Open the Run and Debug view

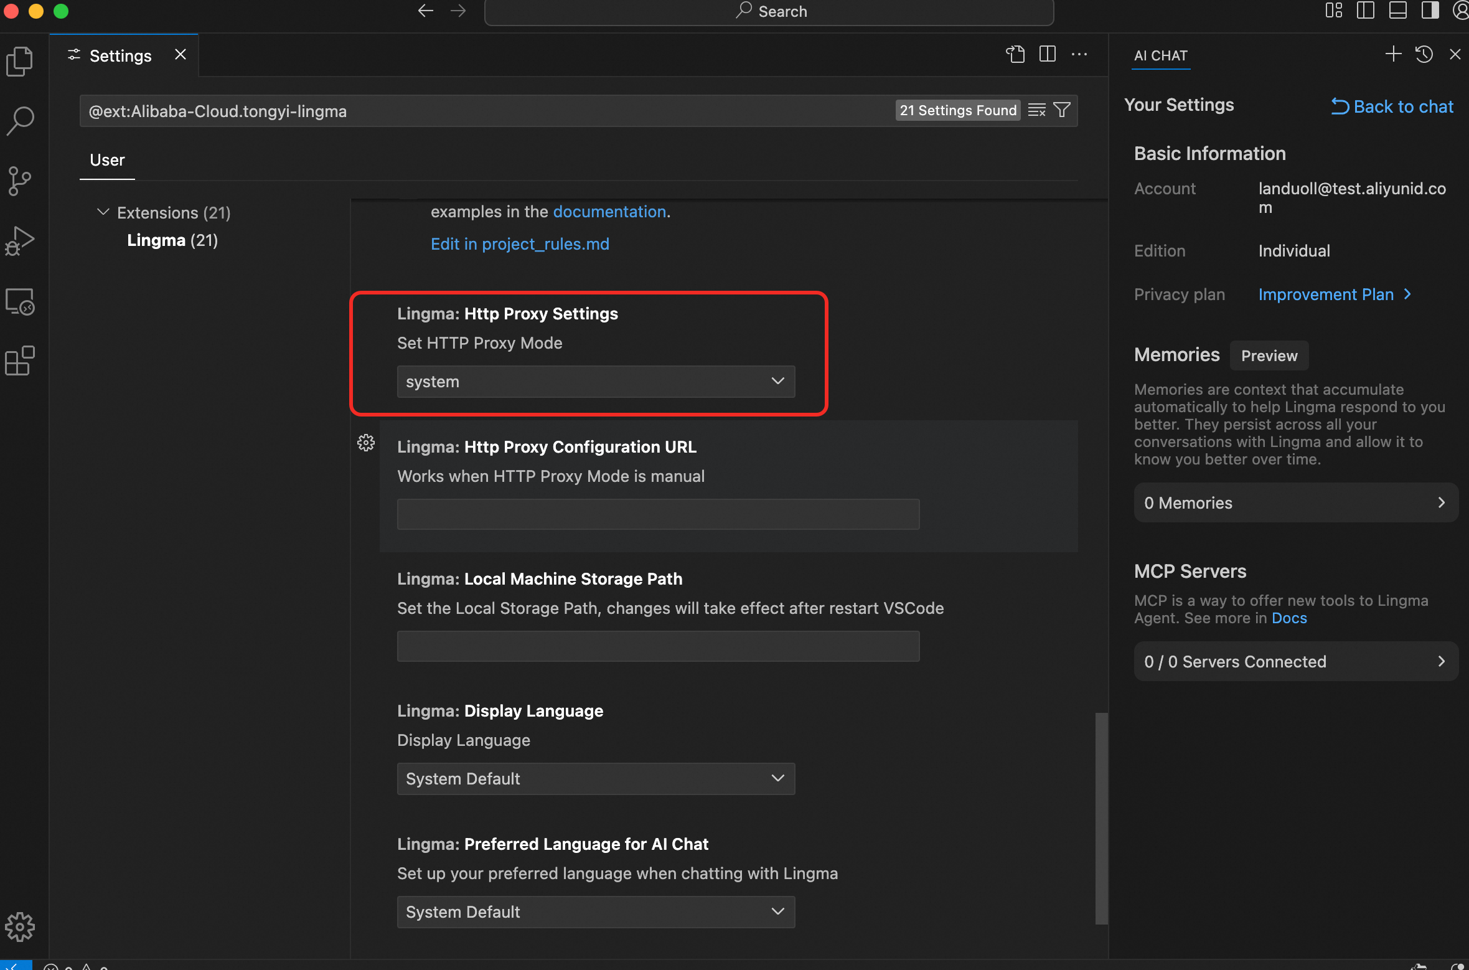[x=20, y=241]
